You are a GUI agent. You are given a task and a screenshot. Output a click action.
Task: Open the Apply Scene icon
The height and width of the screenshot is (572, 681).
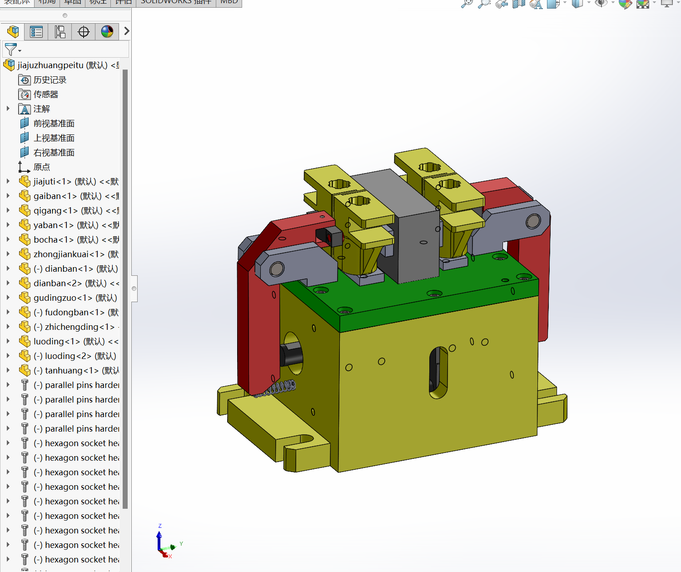pos(643,4)
